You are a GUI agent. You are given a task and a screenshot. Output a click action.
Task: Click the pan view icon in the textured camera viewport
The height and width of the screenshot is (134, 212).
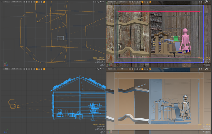(199, 2)
